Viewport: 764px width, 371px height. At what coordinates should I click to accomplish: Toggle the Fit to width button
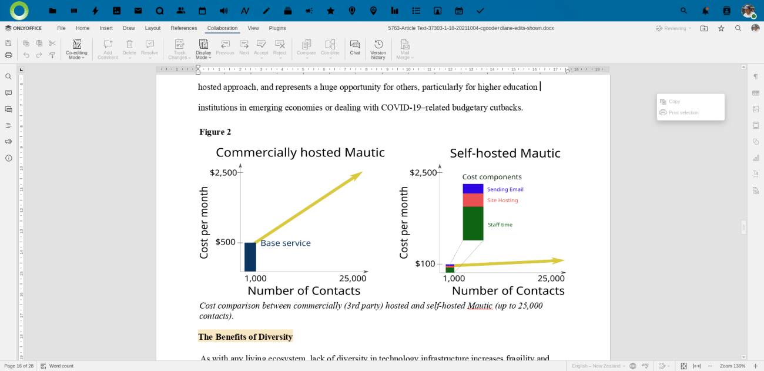697,366
